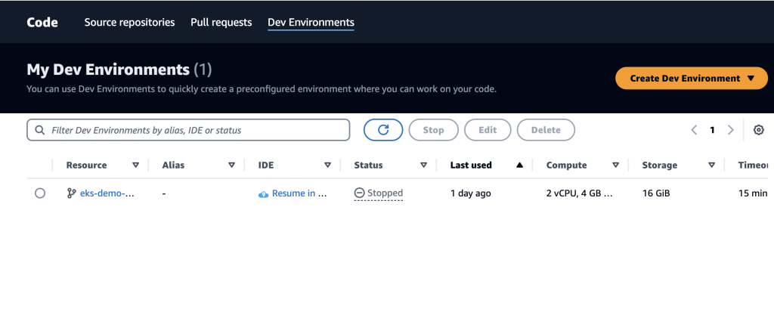
Task: Click Resume in IDE link
Action: (x=299, y=193)
